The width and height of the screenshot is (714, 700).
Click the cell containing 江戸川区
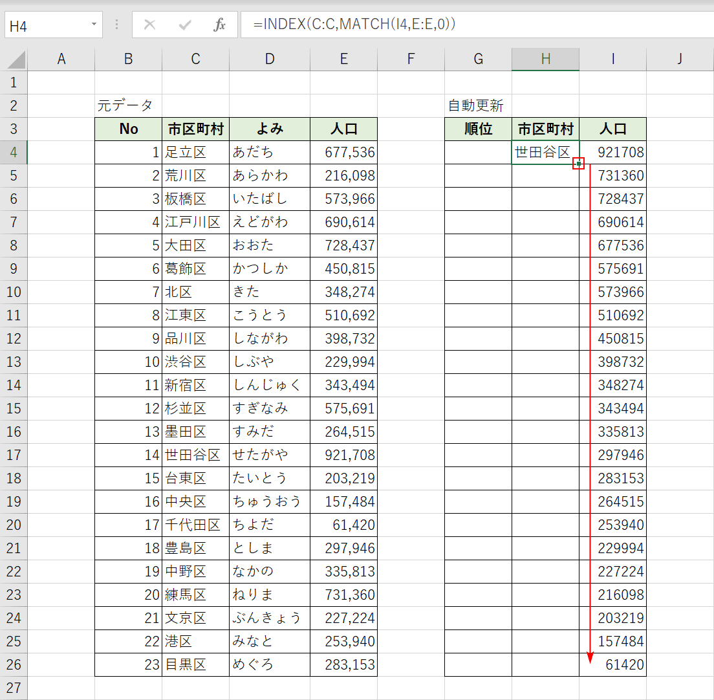pyautogui.click(x=196, y=223)
